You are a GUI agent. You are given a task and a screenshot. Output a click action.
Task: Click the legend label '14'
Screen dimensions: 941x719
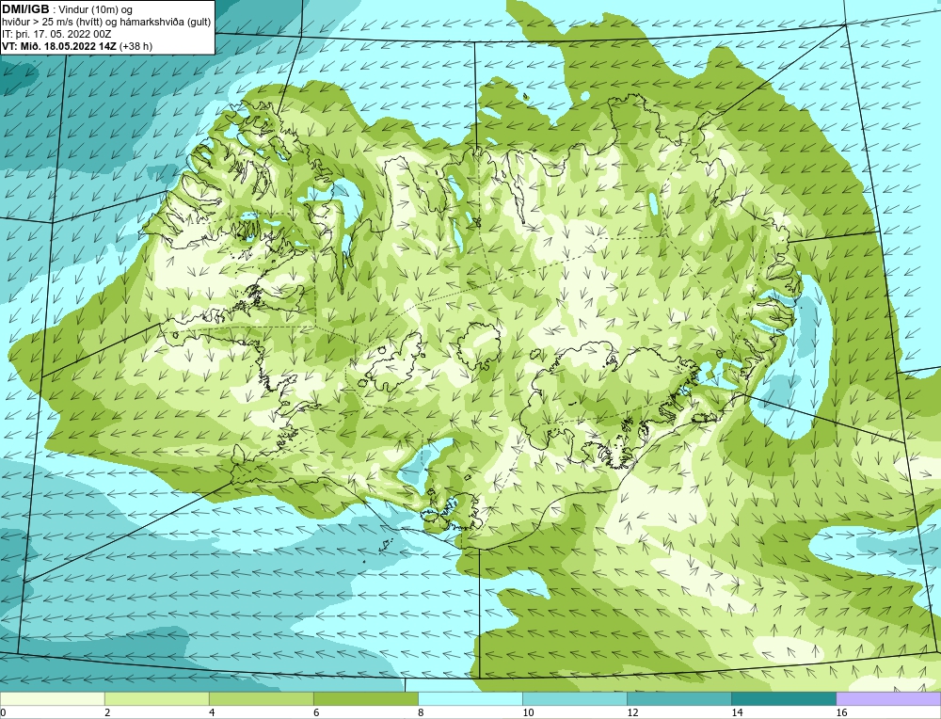click(x=737, y=712)
